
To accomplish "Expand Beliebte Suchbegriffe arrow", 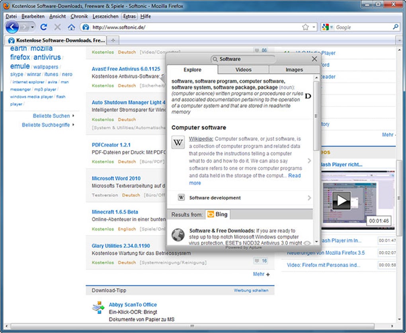I will tap(73, 125).
